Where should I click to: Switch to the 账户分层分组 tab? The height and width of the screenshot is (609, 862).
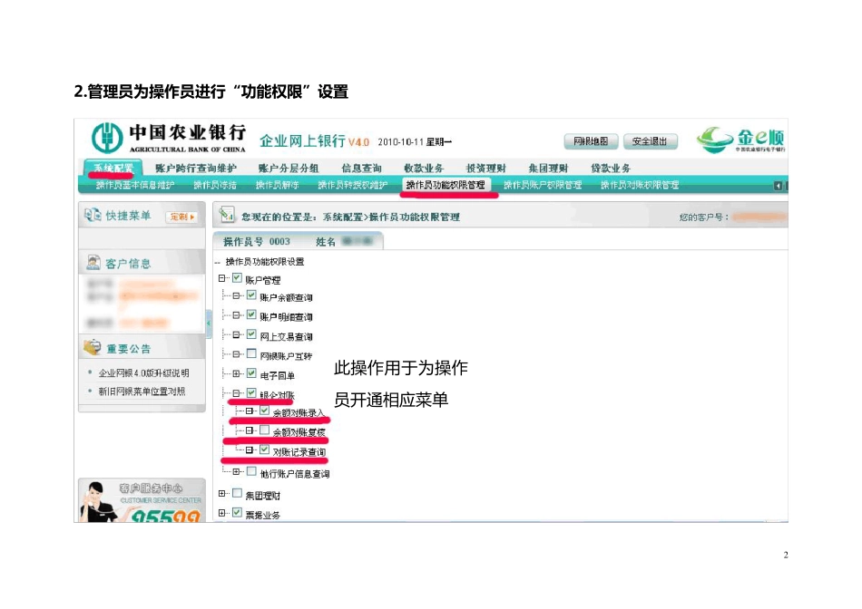pos(289,168)
